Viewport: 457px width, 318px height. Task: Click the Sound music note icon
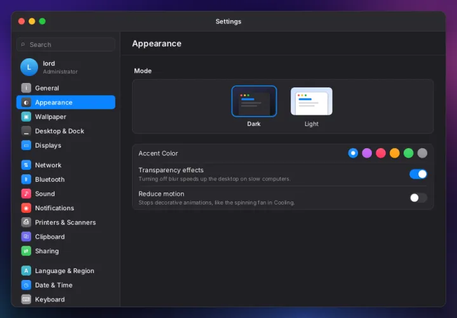click(x=26, y=193)
